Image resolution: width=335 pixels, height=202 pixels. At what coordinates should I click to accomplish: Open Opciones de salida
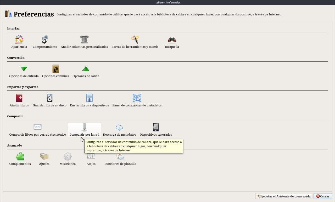[x=86, y=72]
